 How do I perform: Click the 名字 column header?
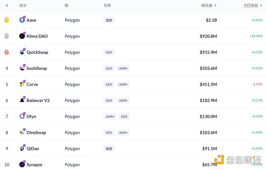click(23, 5)
